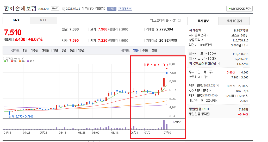Click the 07/10 date axis label
Screen dimensions: 268x142
tap(167, 133)
